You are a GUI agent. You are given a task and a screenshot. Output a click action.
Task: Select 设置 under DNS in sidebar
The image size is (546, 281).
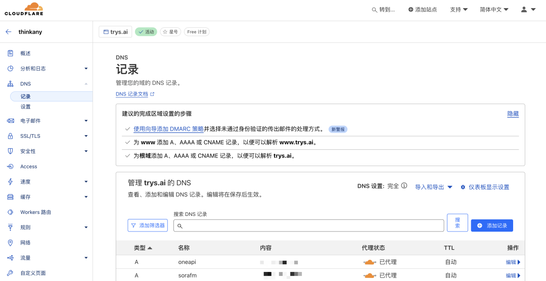coord(25,106)
